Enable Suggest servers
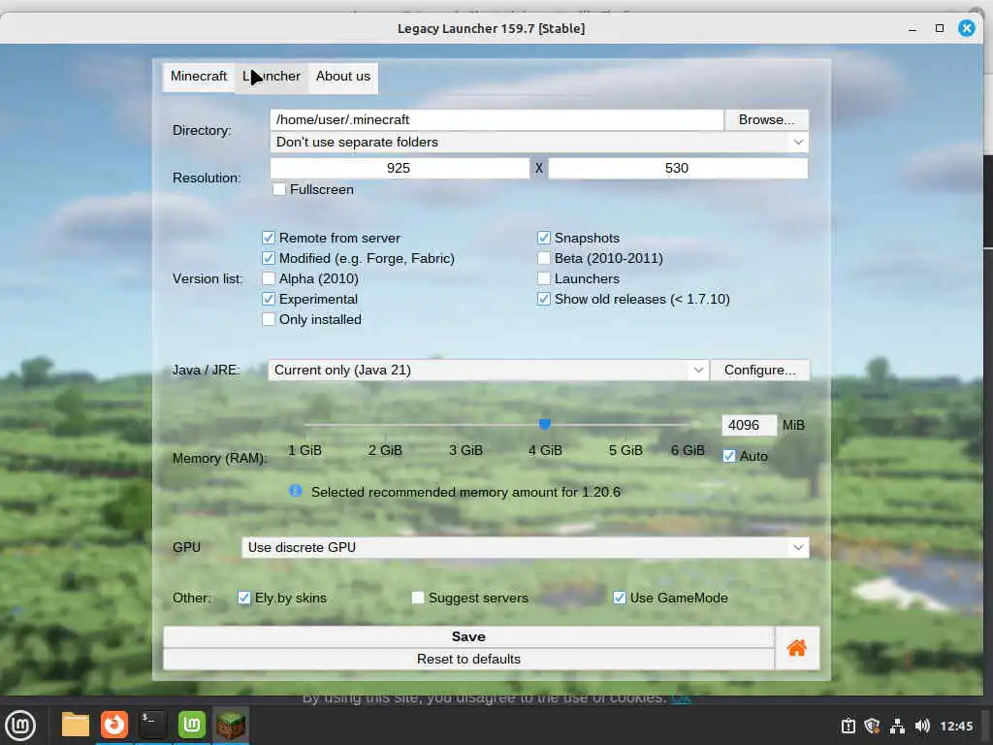This screenshot has height=745, width=993. pos(417,598)
